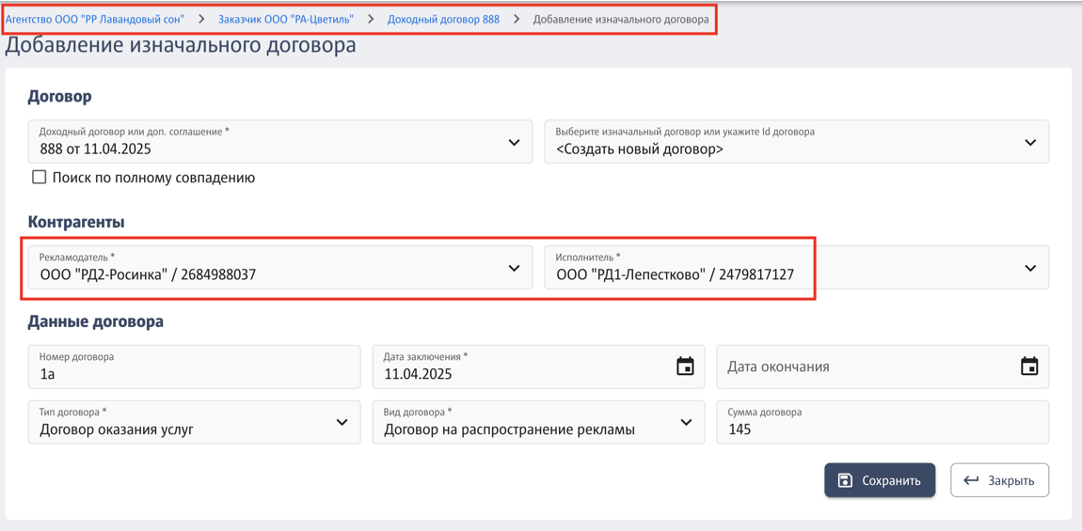Open Заказчик ООО "РА-Цветиль" breadcrumb link
This screenshot has width=1082, height=531.
click(x=286, y=20)
